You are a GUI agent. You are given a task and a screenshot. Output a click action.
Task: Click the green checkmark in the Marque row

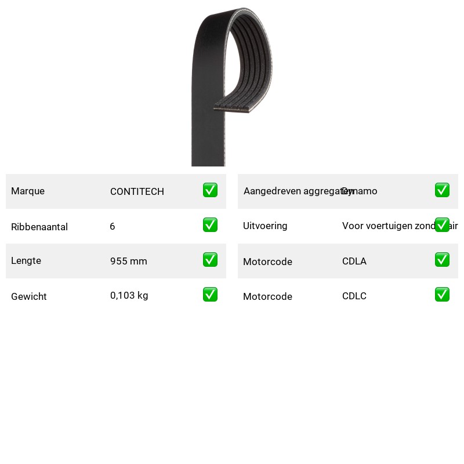[210, 190]
